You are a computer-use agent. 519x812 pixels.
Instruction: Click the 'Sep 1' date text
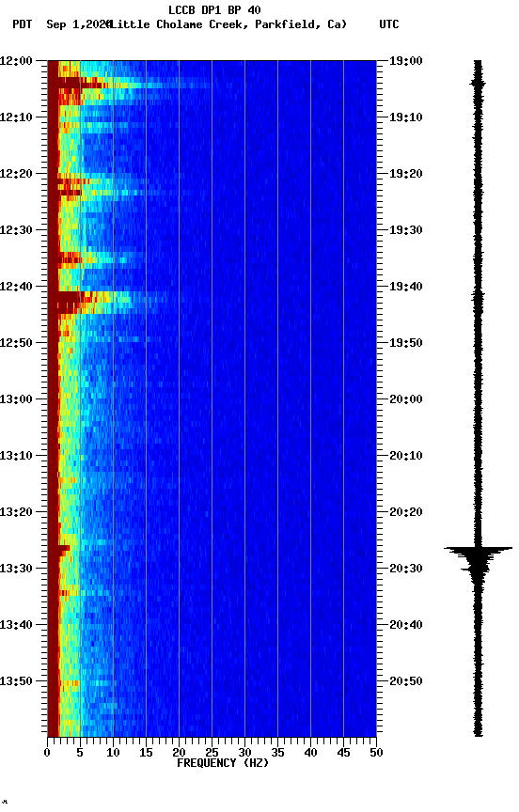62,24
